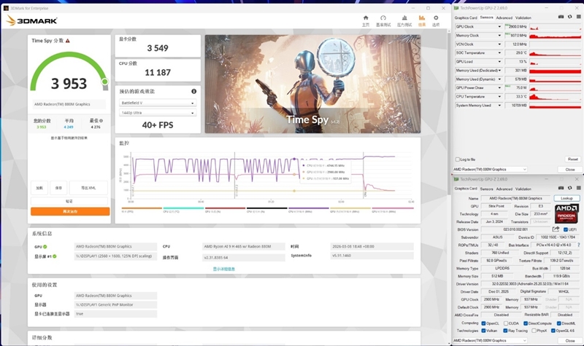Click the estimated game performance info icon
Viewport: 584px width, 346px height.
click(193, 92)
